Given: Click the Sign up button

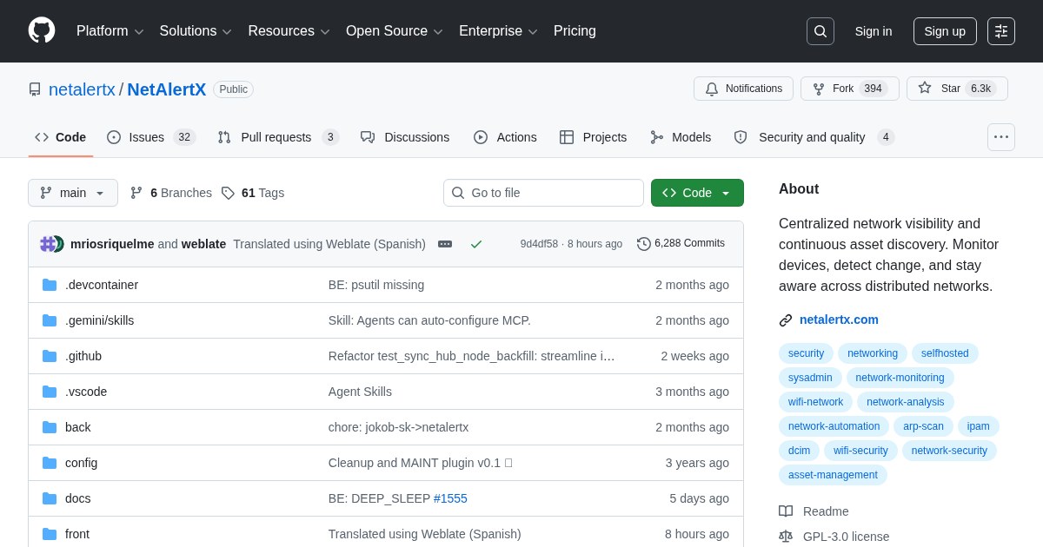Looking at the screenshot, I should (x=945, y=31).
